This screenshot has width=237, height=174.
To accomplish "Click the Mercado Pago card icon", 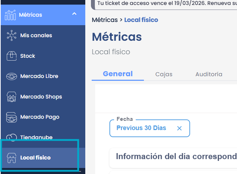I will 11,117.
